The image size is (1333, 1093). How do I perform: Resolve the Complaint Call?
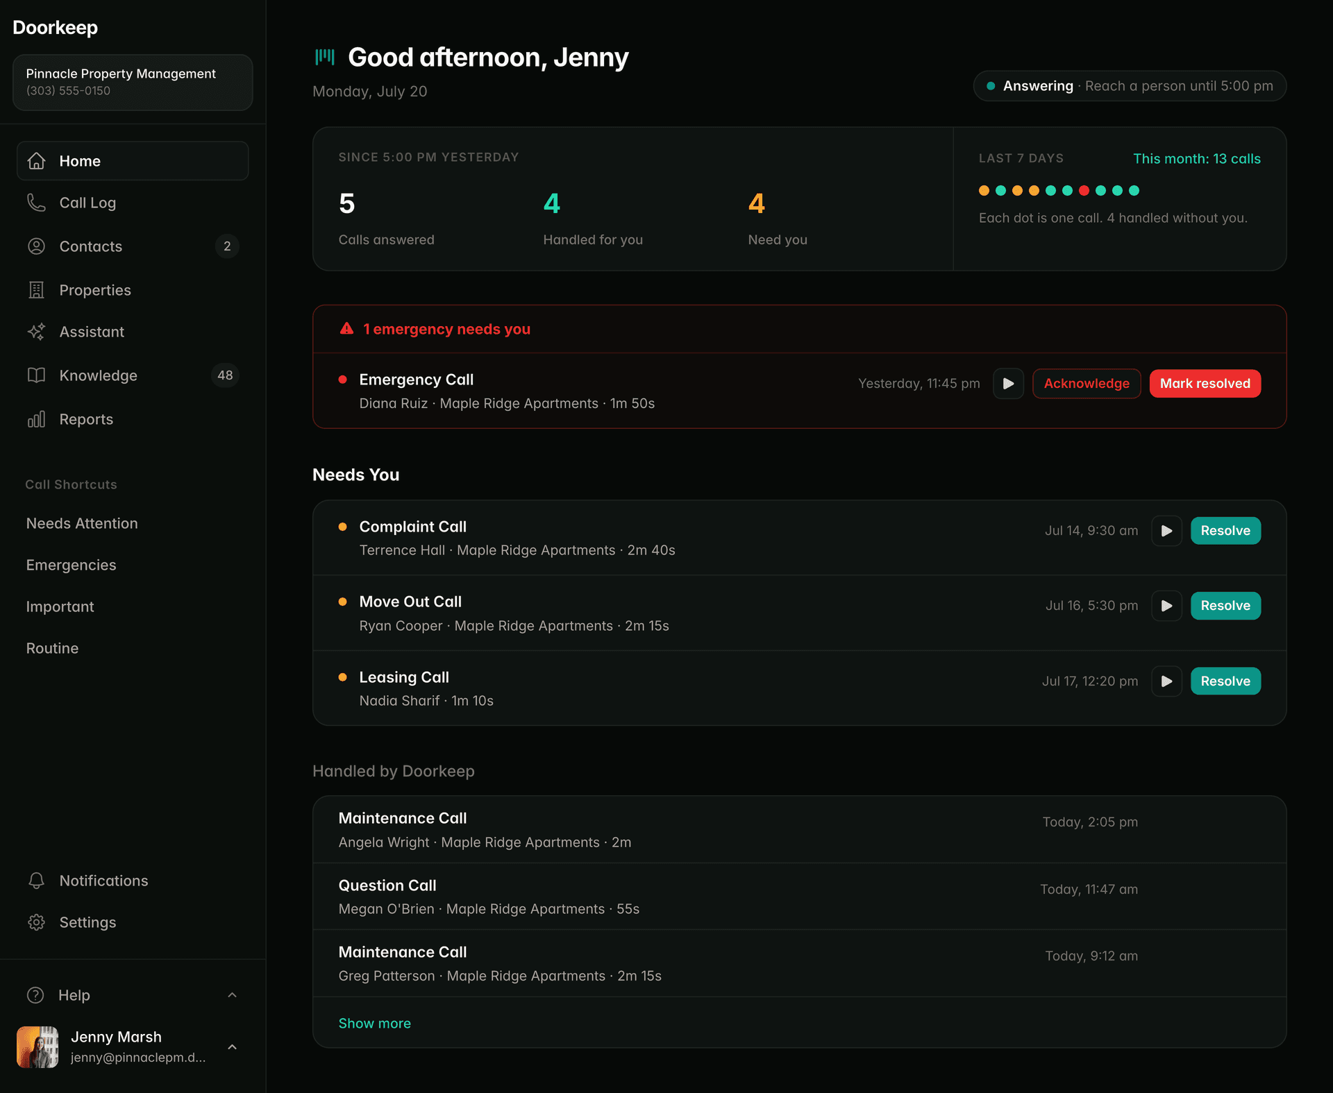[1225, 531]
